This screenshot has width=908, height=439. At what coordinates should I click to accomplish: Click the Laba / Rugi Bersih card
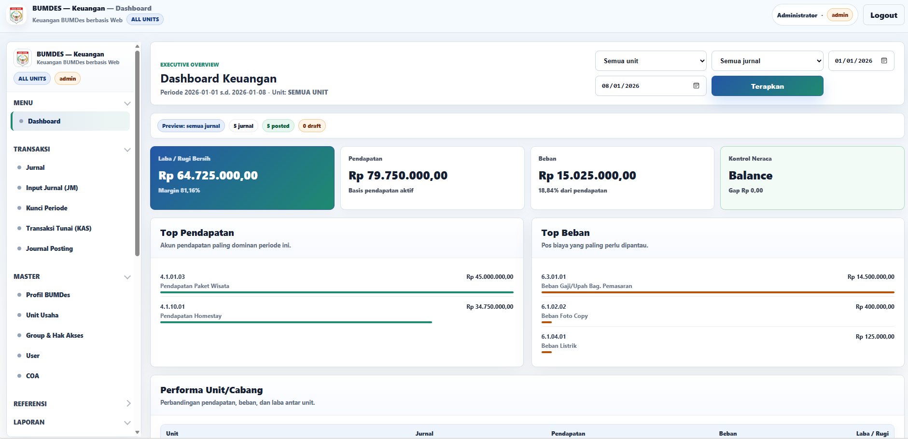pos(242,178)
